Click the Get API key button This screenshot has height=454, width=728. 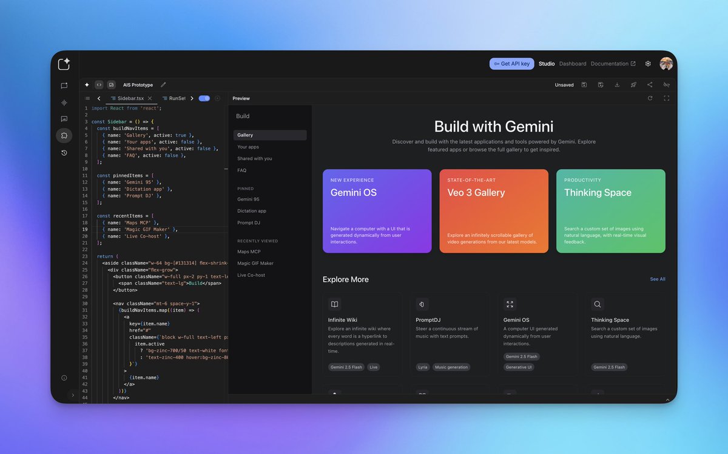(512, 64)
